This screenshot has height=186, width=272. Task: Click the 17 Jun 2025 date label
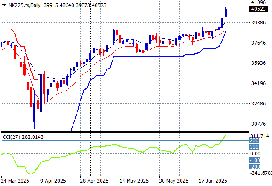tap(213, 181)
